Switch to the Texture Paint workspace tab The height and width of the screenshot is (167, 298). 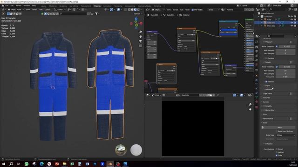(x=86, y=6)
